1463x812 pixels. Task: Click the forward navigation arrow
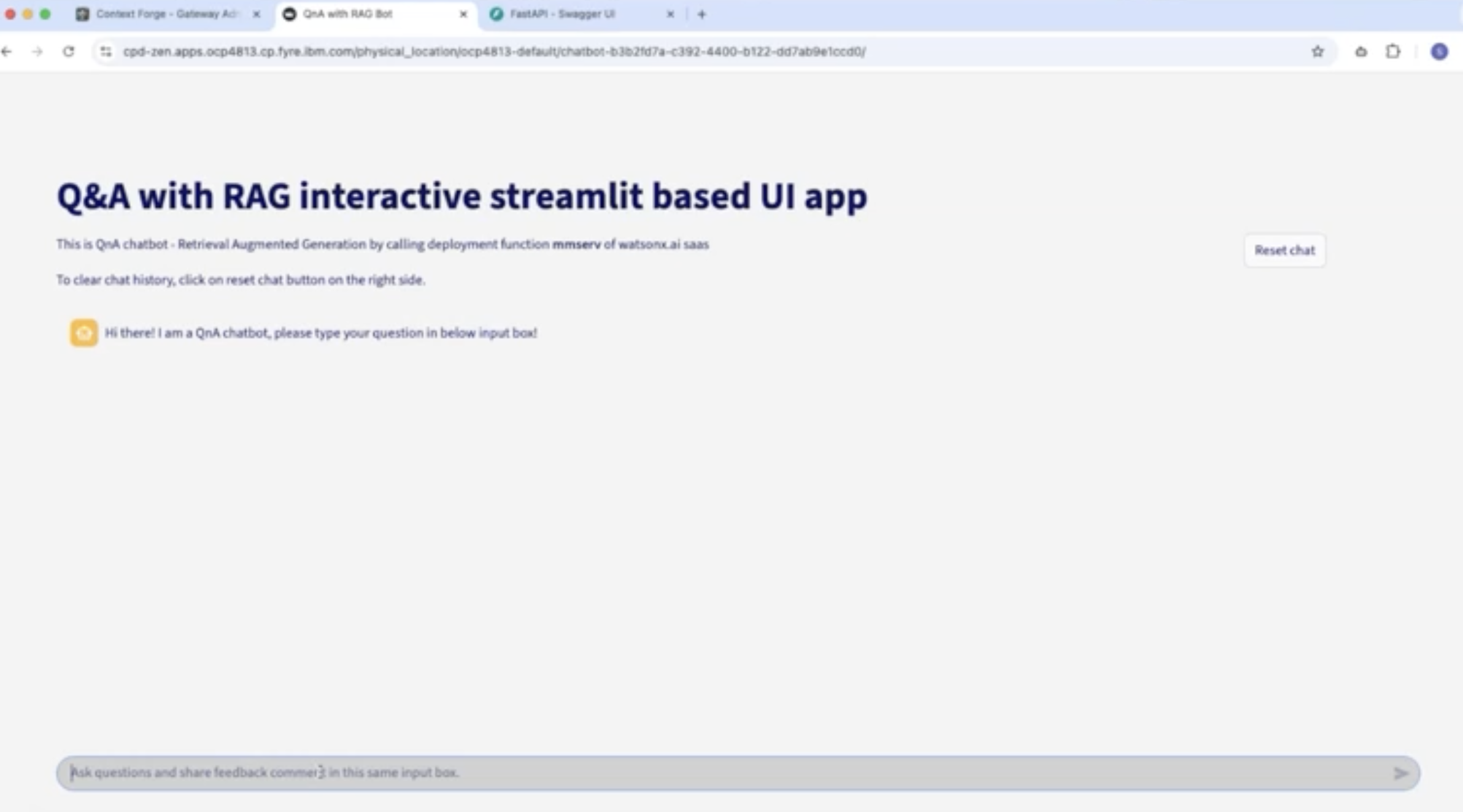pos(37,52)
